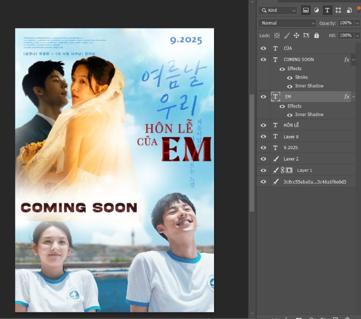Hide Layer 1
Viewport: 361px width, 319px height.
[264, 170]
